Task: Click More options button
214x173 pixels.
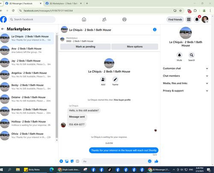Action: (135, 47)
